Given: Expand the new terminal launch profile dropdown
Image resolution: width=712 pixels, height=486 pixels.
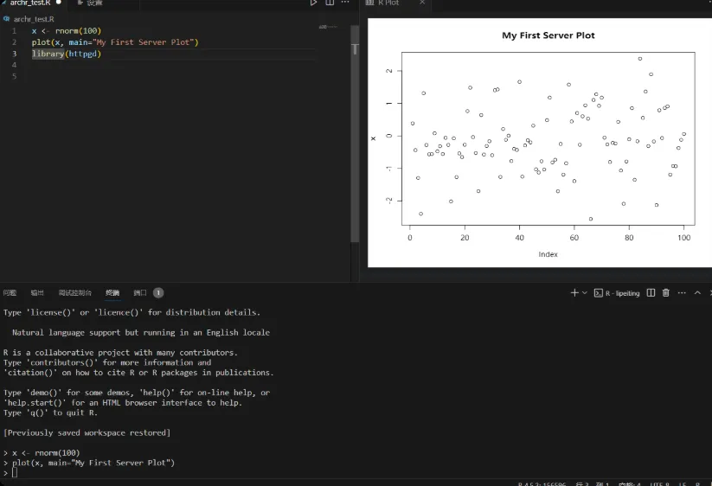Looking at the screenshot, I should pyautogui.click(x=585, y=292).
